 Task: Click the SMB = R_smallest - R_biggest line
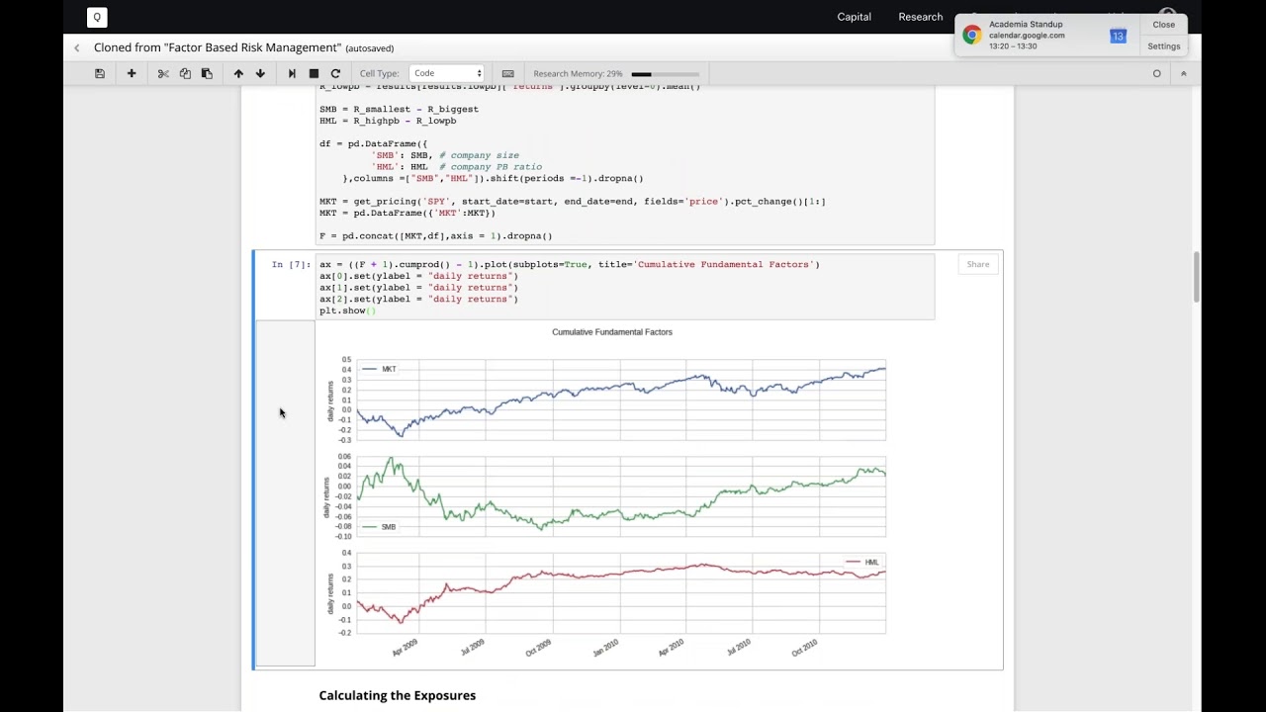pyautogui.click(x=399, y=109)
